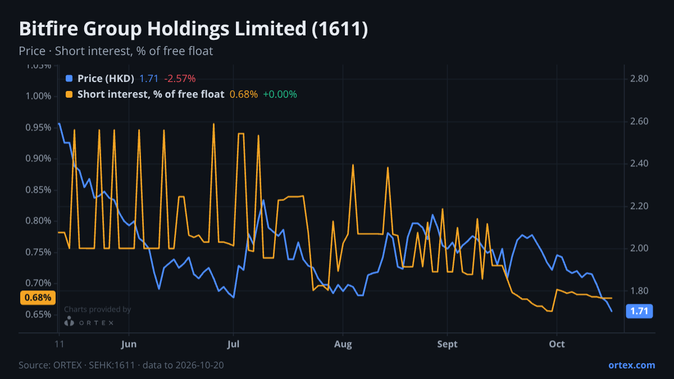Click the blue 1.71 price axis badge
674x379 pixels.
(x=639, y=311)
